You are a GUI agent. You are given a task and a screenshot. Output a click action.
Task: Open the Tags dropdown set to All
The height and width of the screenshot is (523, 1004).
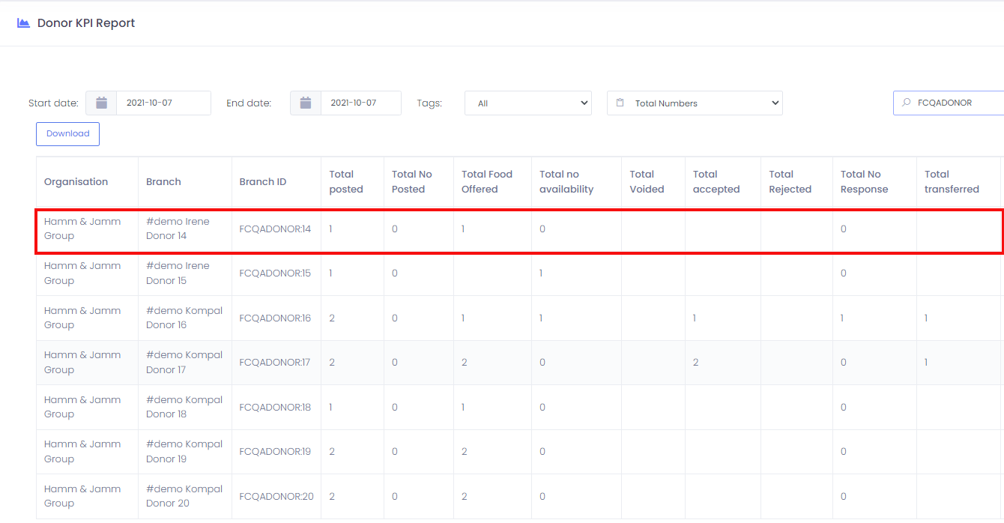pos(527,103)
